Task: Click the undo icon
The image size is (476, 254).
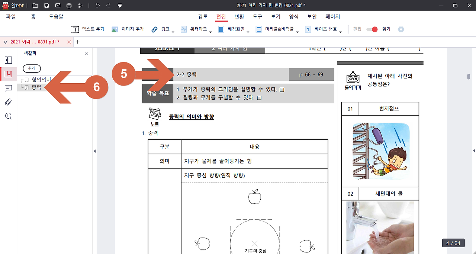Action: pos(97,5)
